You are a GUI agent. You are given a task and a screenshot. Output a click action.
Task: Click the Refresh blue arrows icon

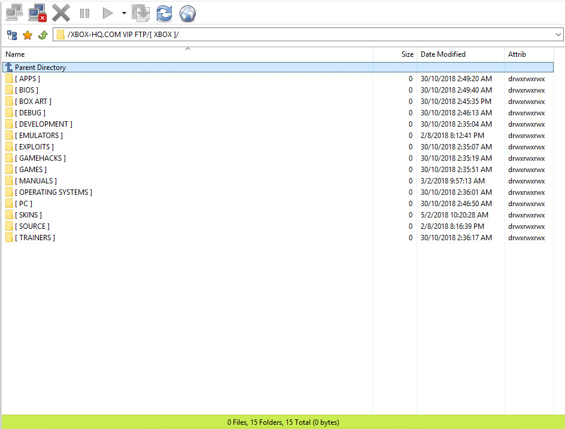click(x=164, y=13)
